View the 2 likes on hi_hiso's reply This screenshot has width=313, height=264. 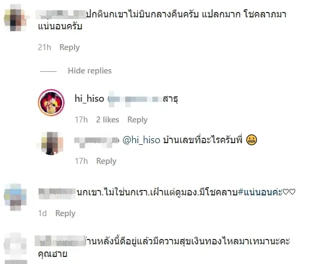(x=107, y=120)
